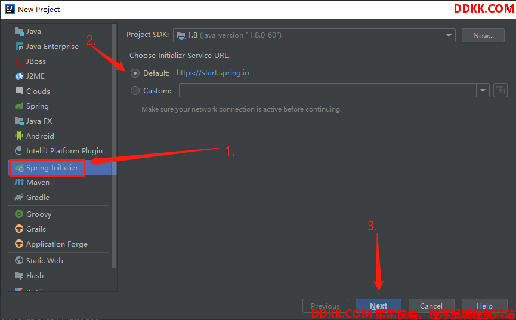Viewport: 516px width, 320px height.
Task: Select the Default service URL radio button
Action: [x=135, y=73]
